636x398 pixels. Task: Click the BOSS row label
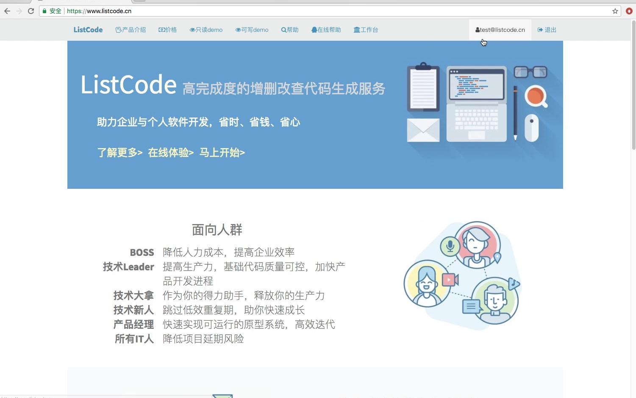coord(142,252)
